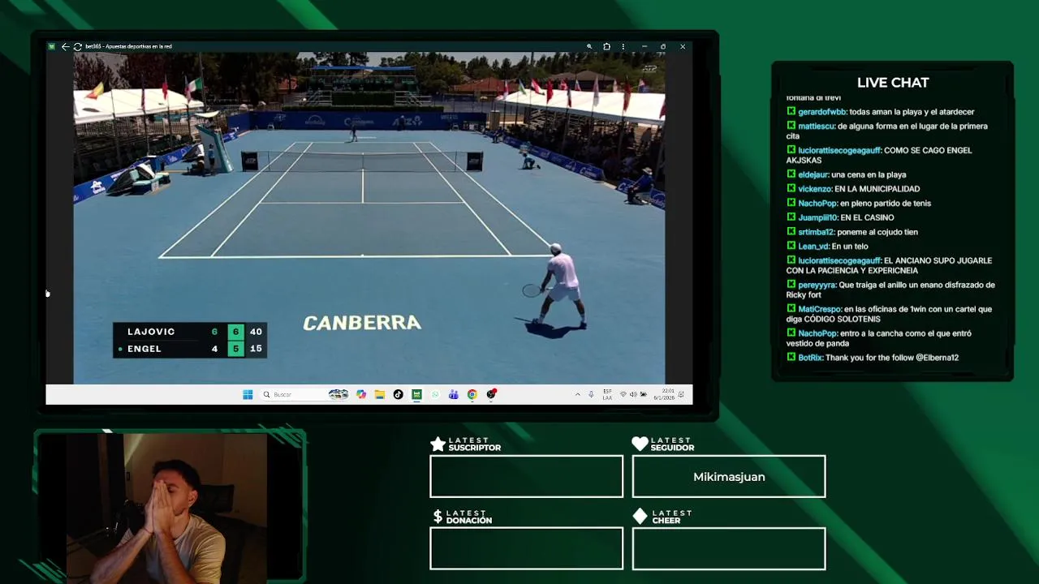Image resolution: width=1039 pixels, height=584 pixels.
Task: Click eldejaur username in chat
Action: [x=813, y=174]
